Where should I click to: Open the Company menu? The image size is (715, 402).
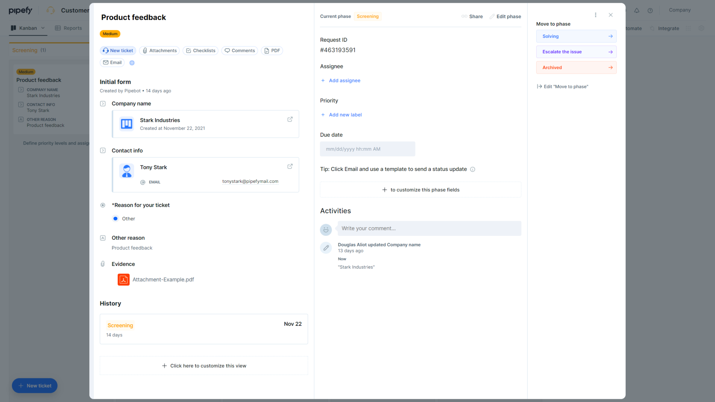tap(679, 10)
